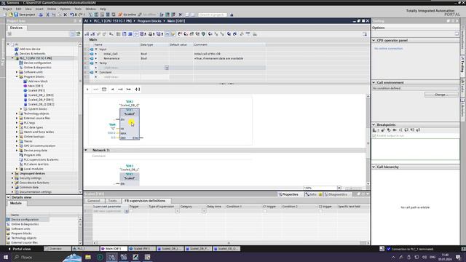Expand the Technology objects folder
Image resolution: width=466 pixels, height=262 pixels.
coord(17,114)
